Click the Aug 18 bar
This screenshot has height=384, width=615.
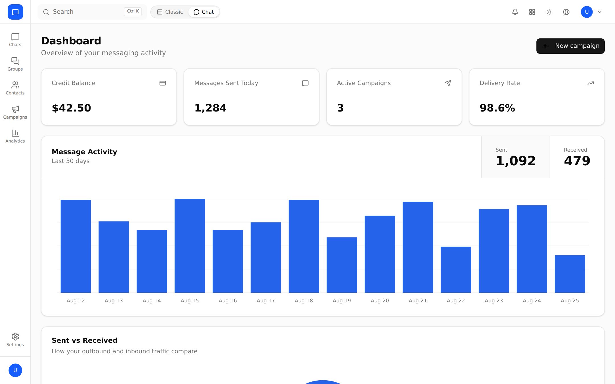(304, 246)
